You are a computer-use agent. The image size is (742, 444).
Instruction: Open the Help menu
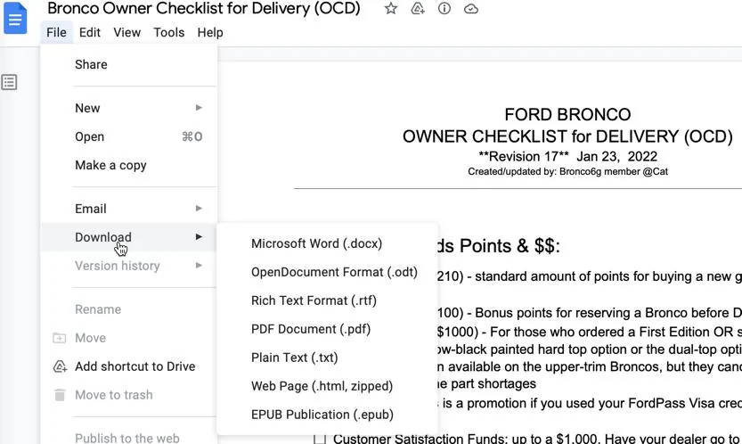pos(210,32)
